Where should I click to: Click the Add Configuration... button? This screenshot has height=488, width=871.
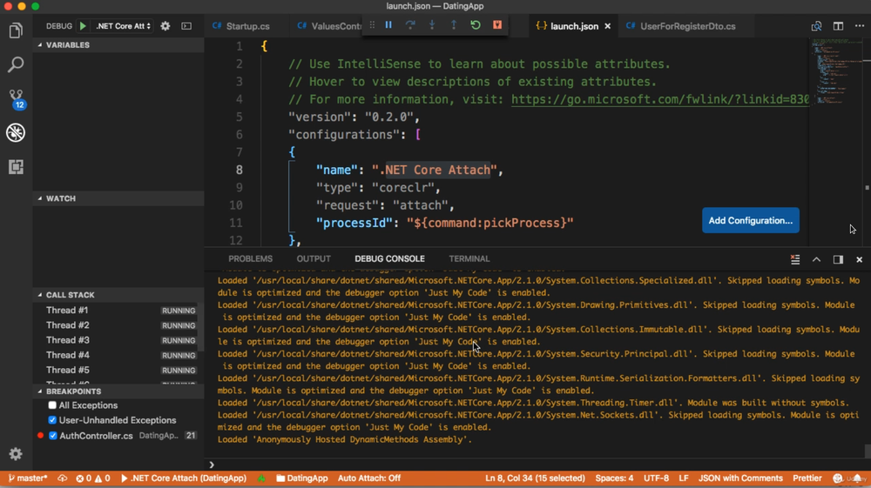(x=751, y=221)
